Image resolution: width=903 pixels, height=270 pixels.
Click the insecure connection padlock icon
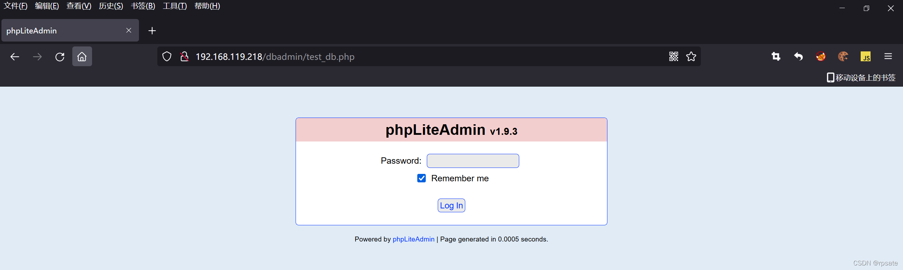[x=184, y=57]
